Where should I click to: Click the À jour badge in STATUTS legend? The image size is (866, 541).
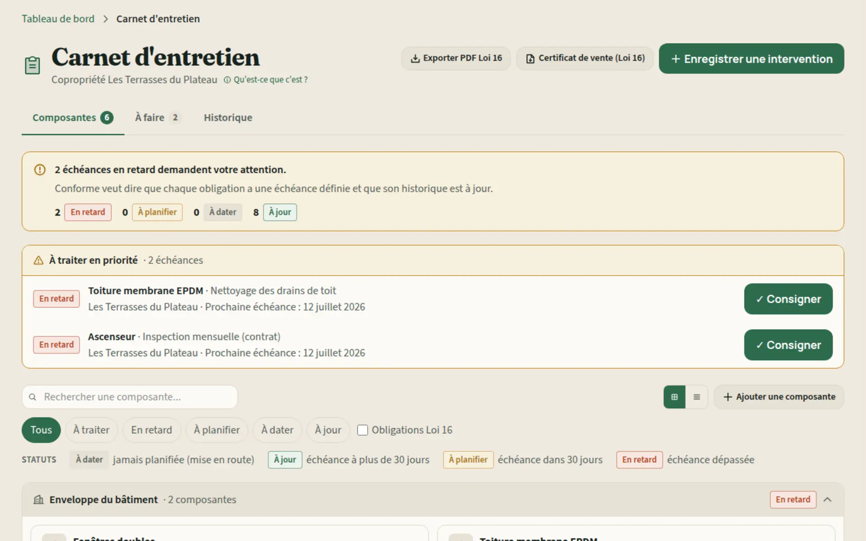285,460
